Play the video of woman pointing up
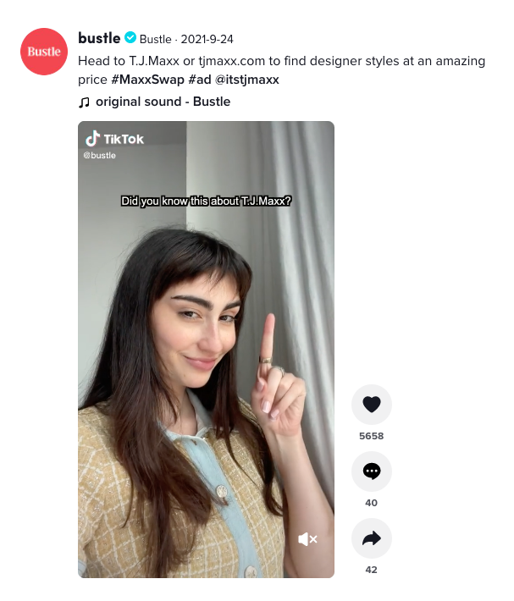 click(x=207, y=350)
